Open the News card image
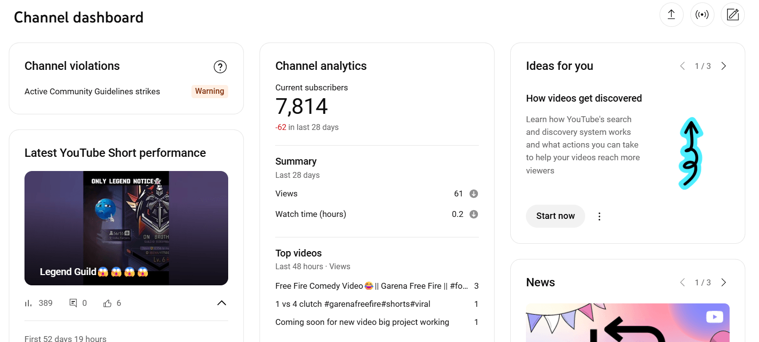 point(628,322)
